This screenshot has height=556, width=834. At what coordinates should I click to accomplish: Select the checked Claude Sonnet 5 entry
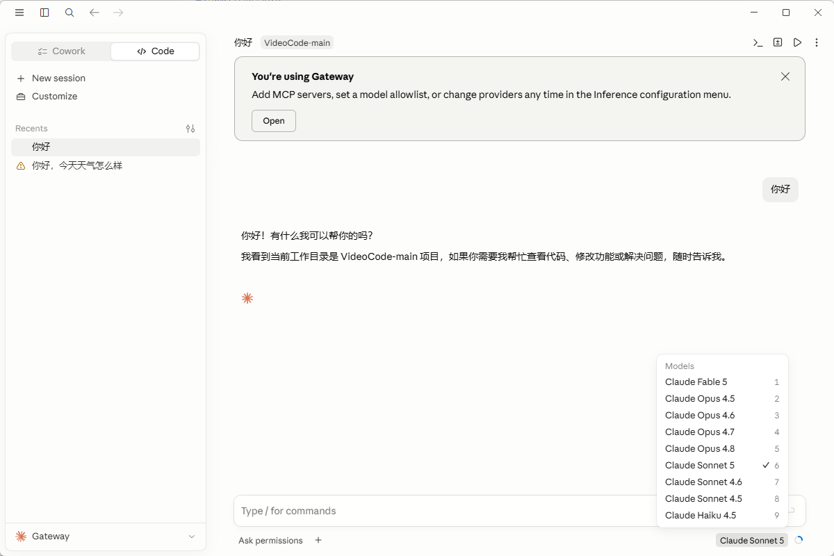[x=722, y=465]
